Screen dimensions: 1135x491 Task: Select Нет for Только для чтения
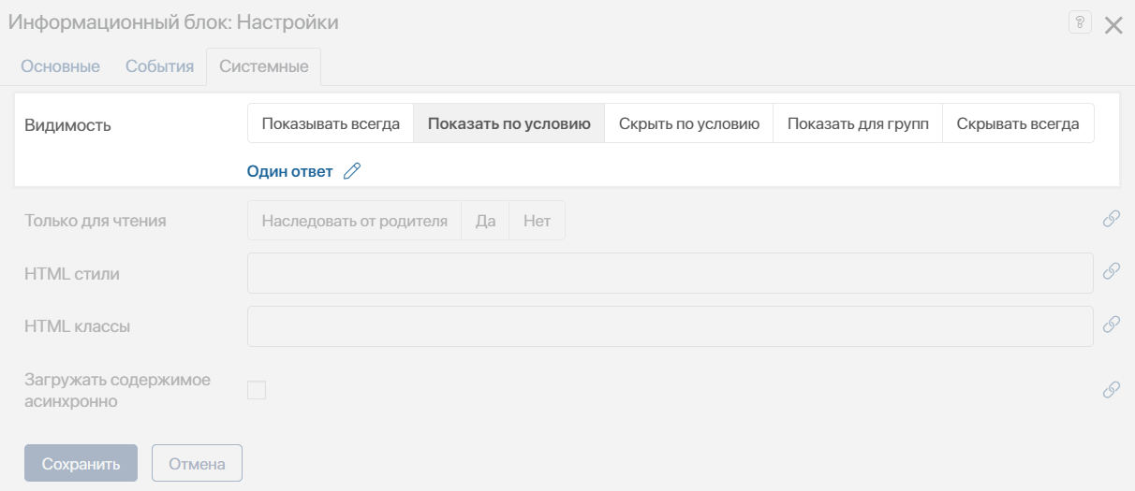coord(538,222)
